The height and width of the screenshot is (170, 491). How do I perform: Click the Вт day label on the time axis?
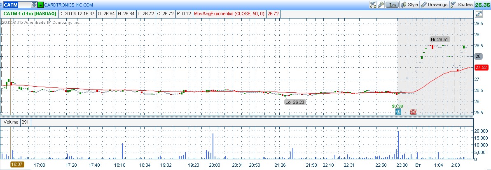(418, 165)
